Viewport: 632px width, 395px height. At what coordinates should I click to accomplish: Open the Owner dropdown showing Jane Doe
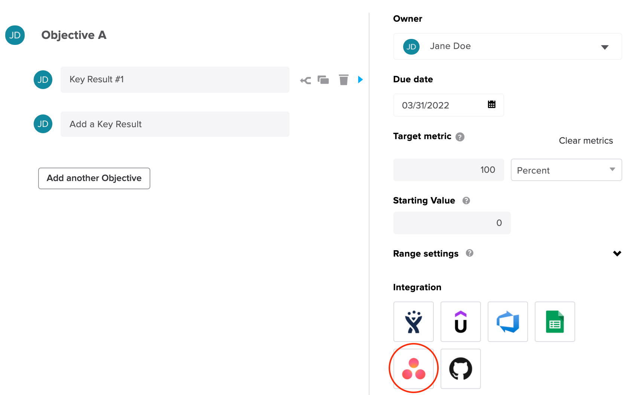(x=507, y=46)
